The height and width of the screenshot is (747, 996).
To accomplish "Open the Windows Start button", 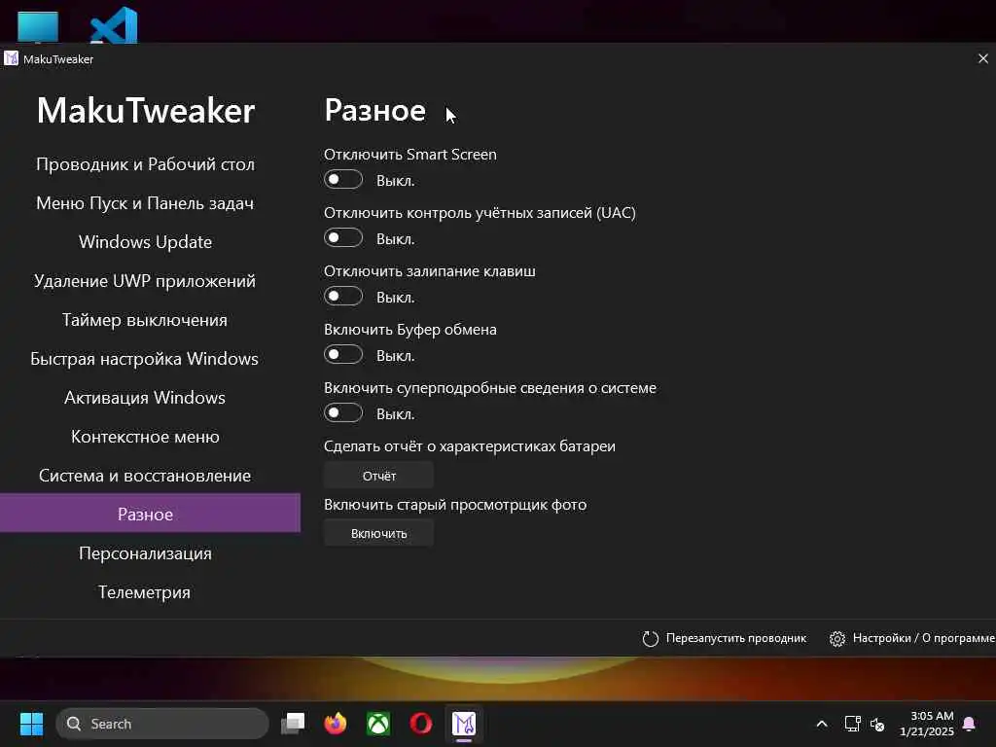I will 31,724.
